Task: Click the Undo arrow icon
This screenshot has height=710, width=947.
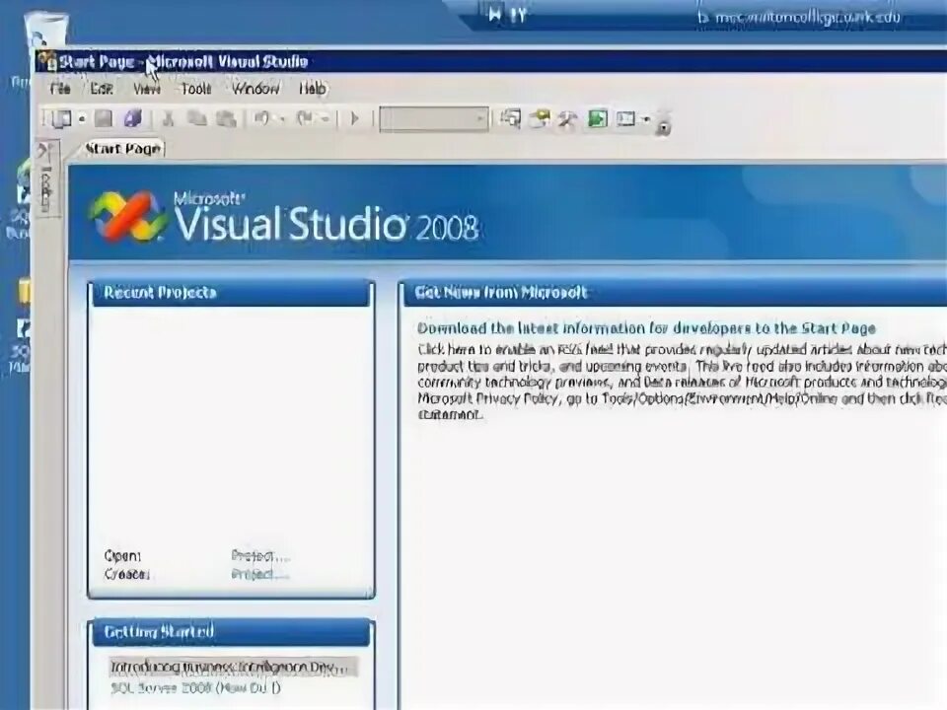Action: (261, 118)
